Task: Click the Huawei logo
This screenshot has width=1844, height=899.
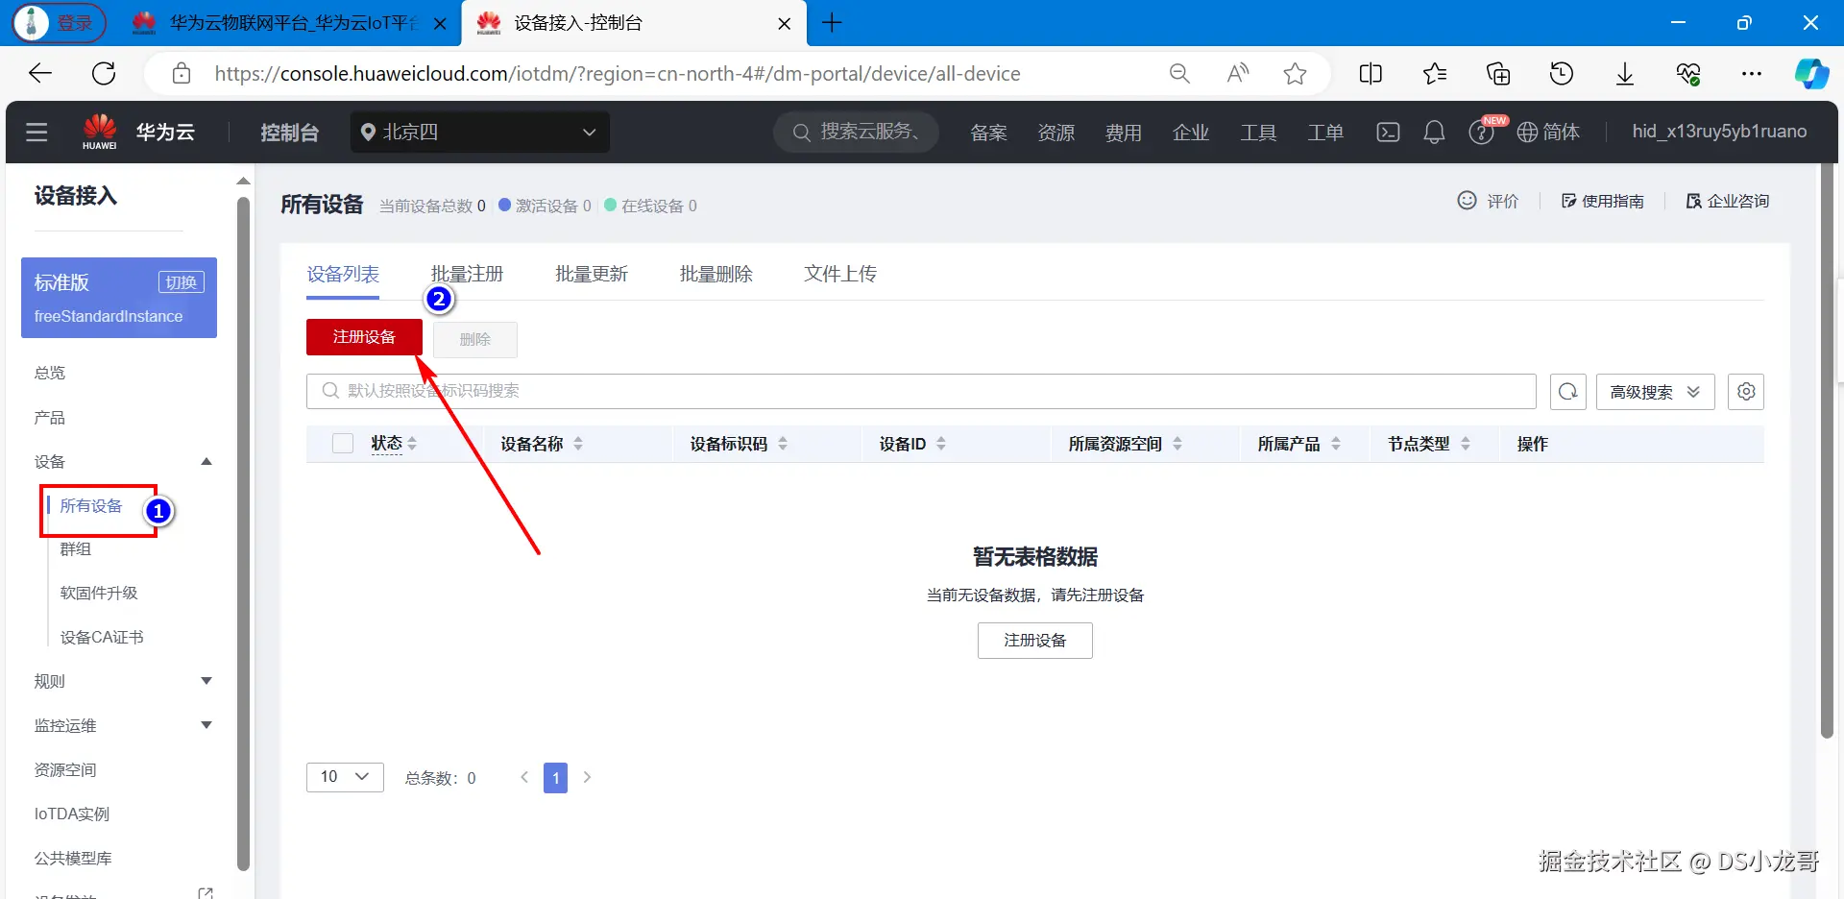Action: [100, 132]
